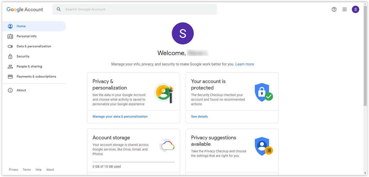Image resolution: width=369 pixels, height=177 pixels.
Task: Click Privacy suggestions available heading
Action: pyautogui.click(x=214, y=141)
